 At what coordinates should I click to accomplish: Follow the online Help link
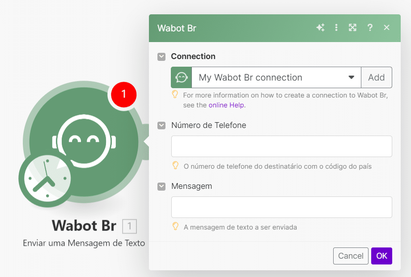coord(227,105)
